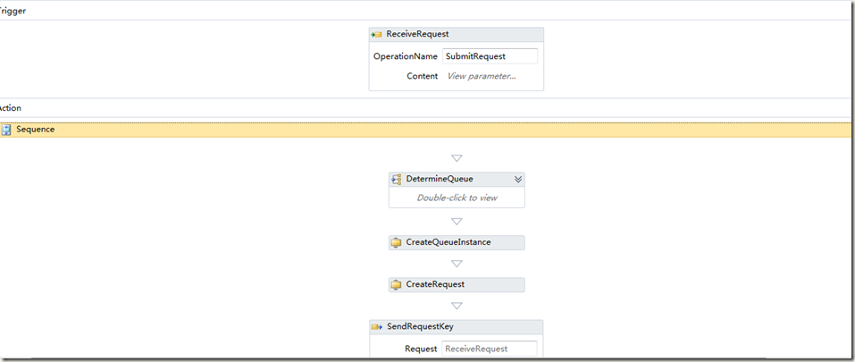Click the drop arrow above CreateRequest
Screen dimensions: 855x362
pos(457,264)
